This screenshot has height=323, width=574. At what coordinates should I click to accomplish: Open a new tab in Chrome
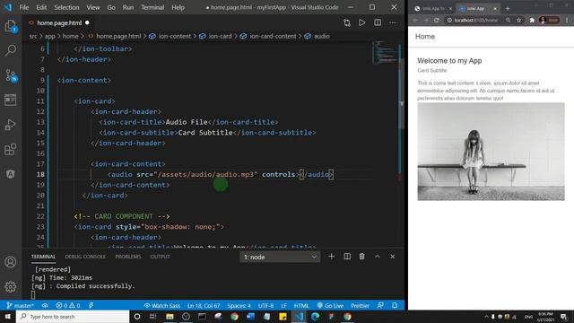(x=508, y=8)
